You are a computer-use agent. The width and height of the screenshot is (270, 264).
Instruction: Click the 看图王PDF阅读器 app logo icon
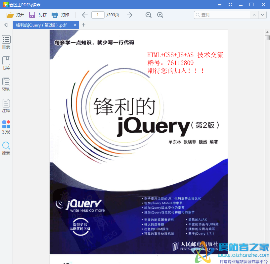click(6, 5)
